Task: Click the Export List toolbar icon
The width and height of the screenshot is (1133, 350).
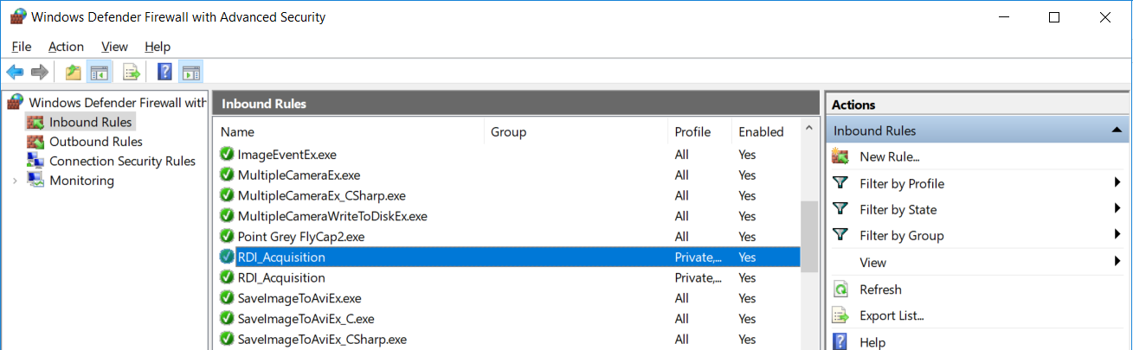Action: tap(132, 72)
